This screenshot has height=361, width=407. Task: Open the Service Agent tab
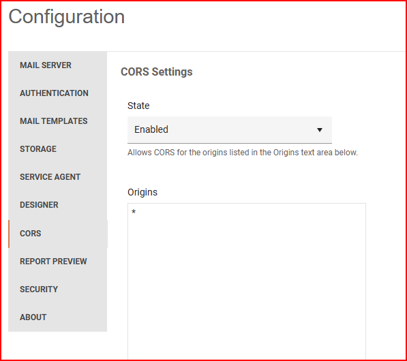[58, 177]
